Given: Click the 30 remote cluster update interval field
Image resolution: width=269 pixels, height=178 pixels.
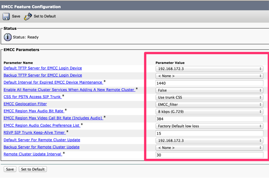Looking at the screenshot, I should (x=209, y=155).
